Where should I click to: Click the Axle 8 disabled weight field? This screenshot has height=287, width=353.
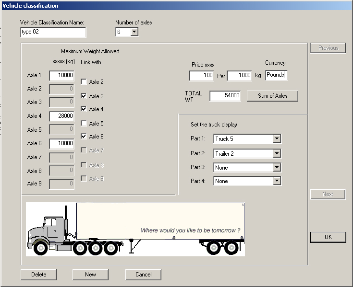pyautogui.click(x=61, y=171)
